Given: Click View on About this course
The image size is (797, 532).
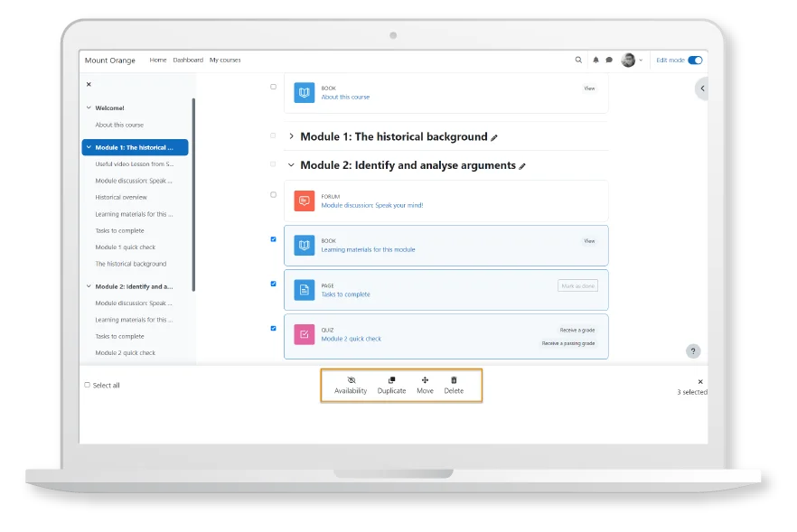Looking at the screenshot, I should 589,89.
